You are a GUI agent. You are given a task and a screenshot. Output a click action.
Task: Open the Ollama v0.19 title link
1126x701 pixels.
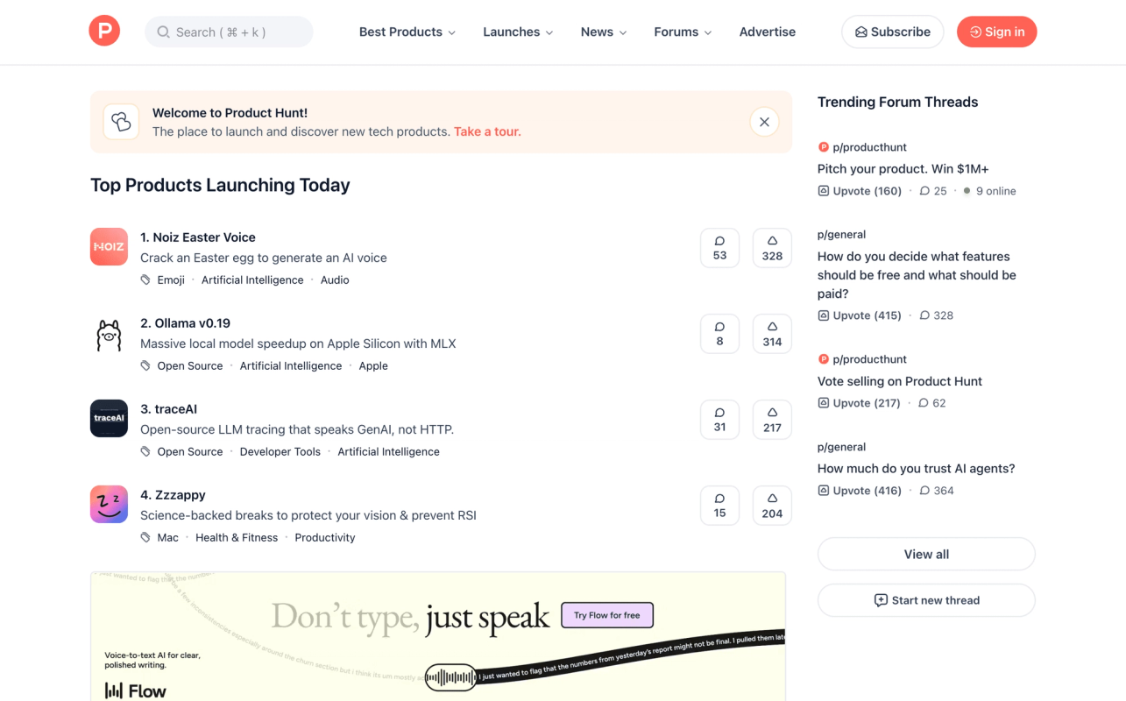pyautogui.click(x=185, y=323)
